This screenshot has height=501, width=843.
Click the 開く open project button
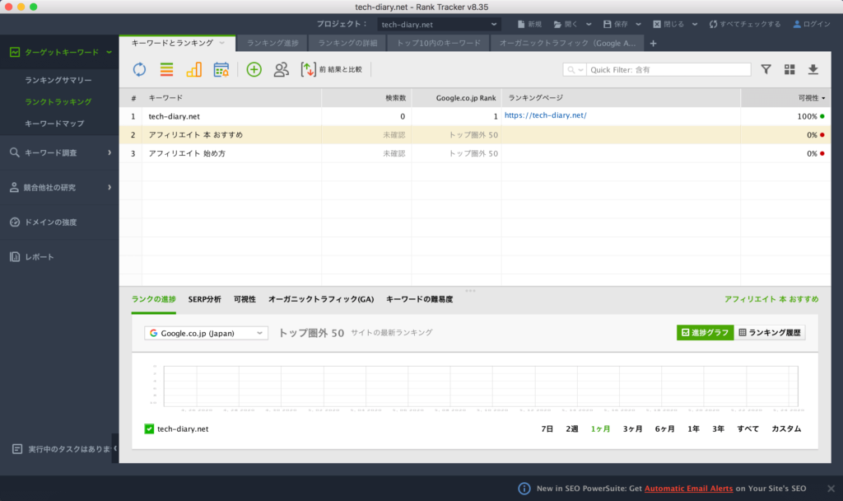(566, 24)
